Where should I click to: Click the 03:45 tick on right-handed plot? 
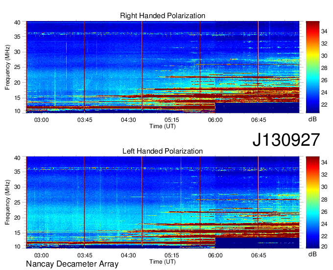point(85,120)
